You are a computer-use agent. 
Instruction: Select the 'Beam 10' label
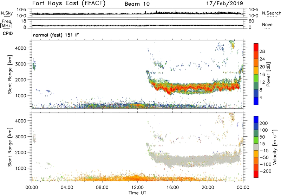[x=137, y=4]
